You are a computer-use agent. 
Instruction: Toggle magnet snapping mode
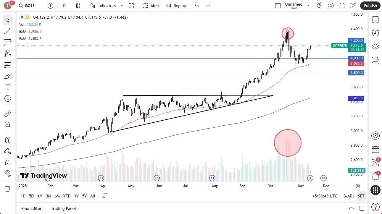(7, 140)
